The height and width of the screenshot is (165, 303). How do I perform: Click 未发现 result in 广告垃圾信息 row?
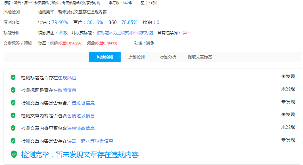pyautogui.click(x=288, y=102)
